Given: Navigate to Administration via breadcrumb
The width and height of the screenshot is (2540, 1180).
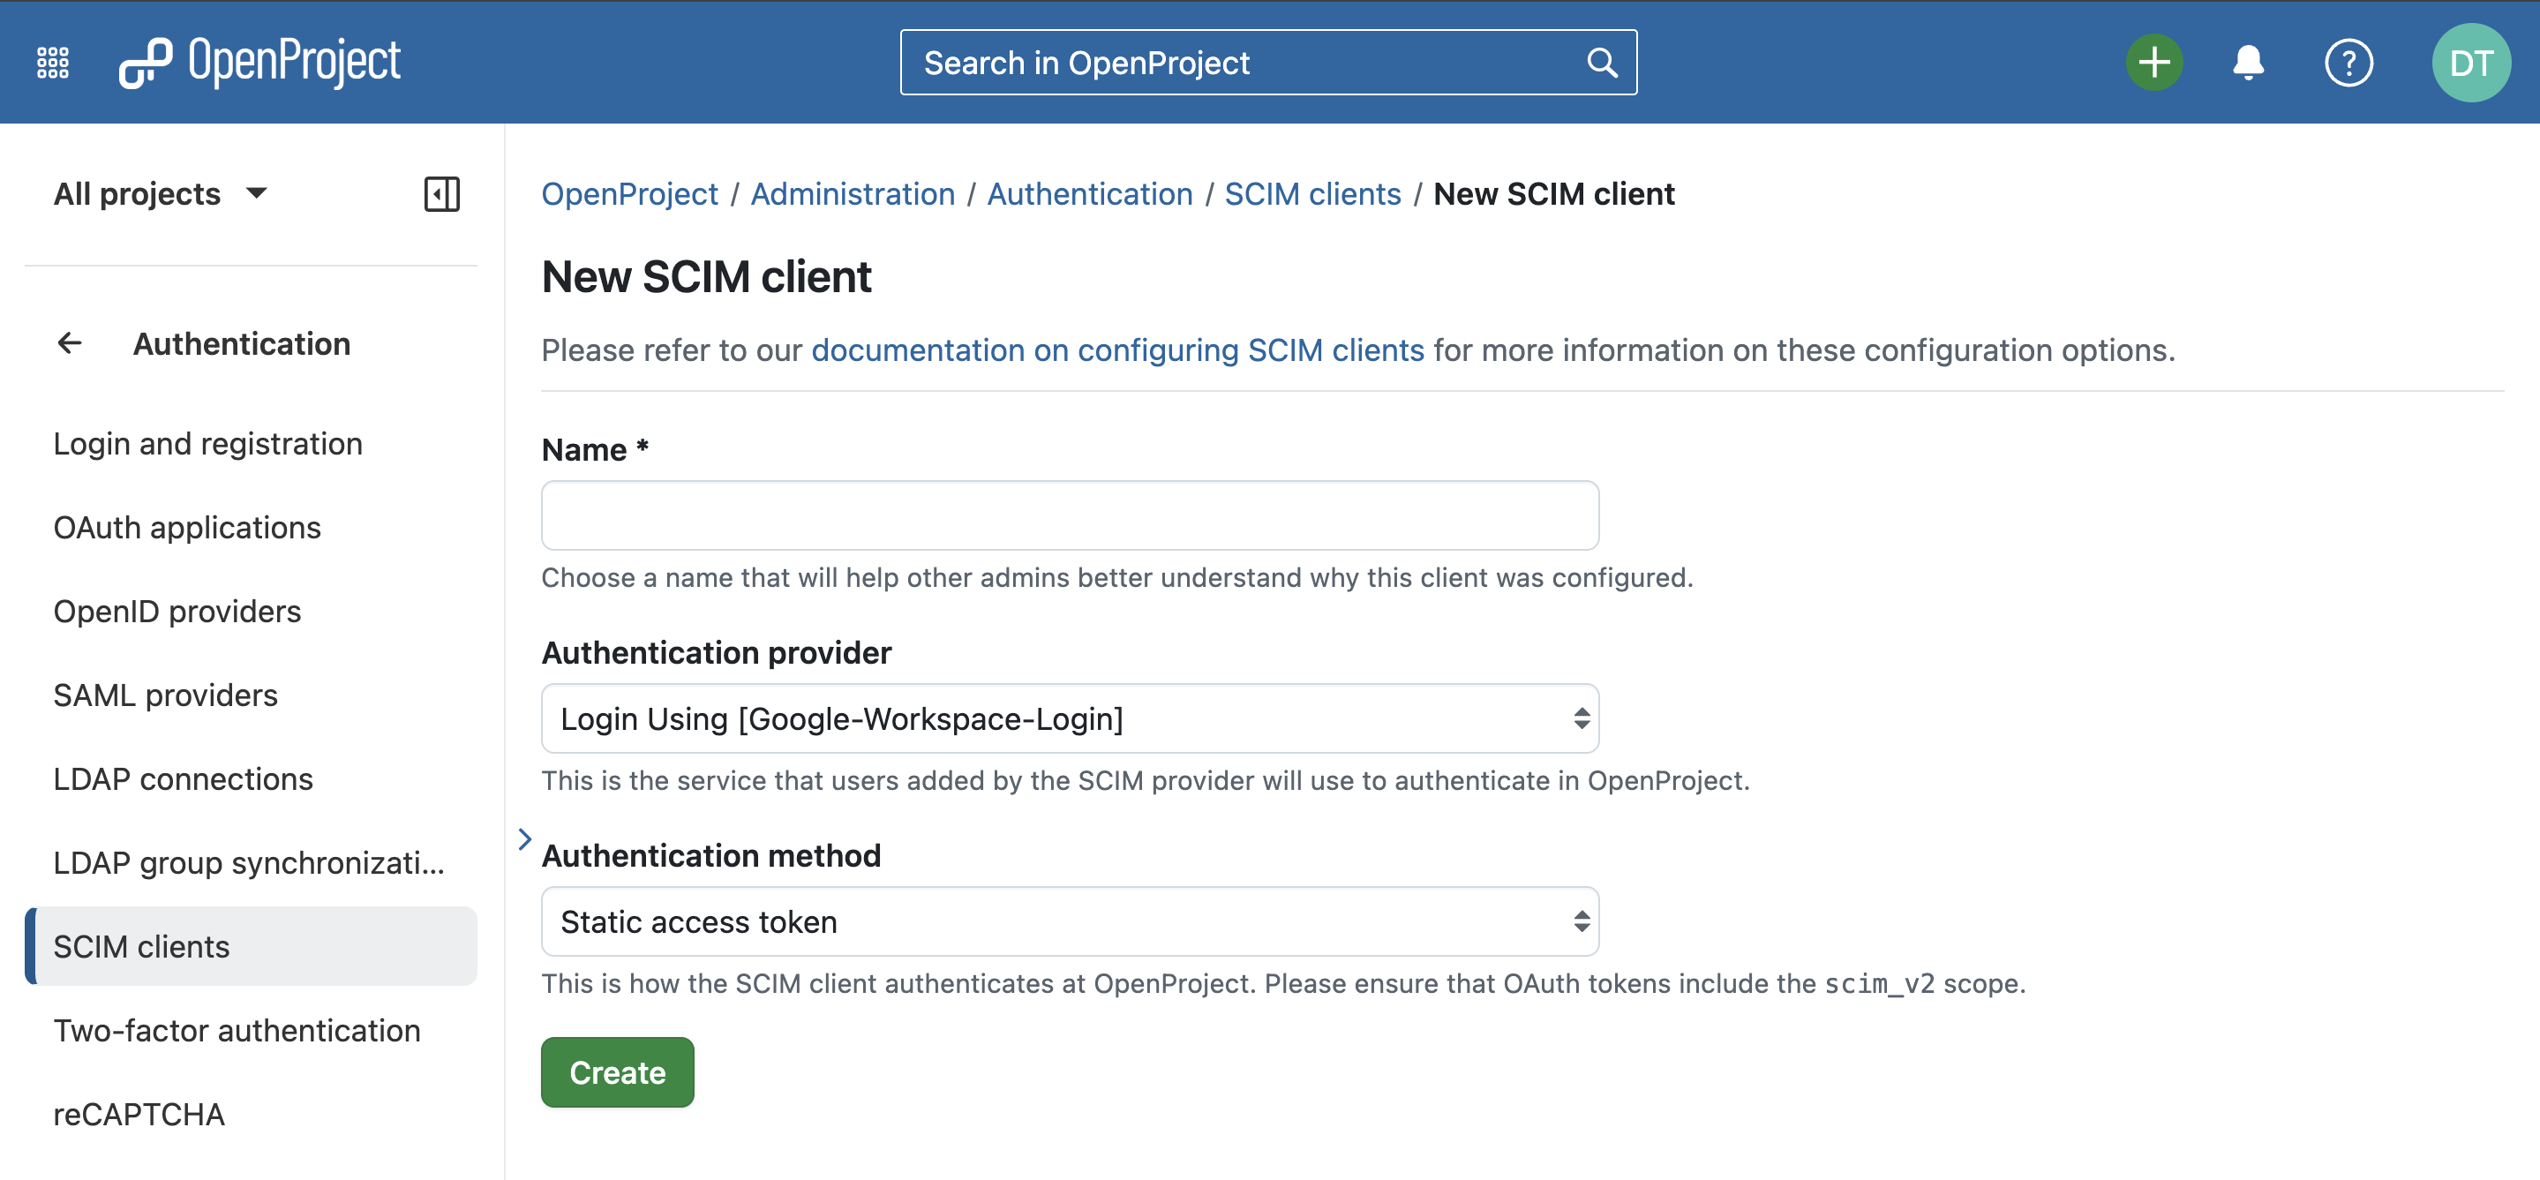Looking at the screenshot, I should pyautogui.click(x=852, y=193).
